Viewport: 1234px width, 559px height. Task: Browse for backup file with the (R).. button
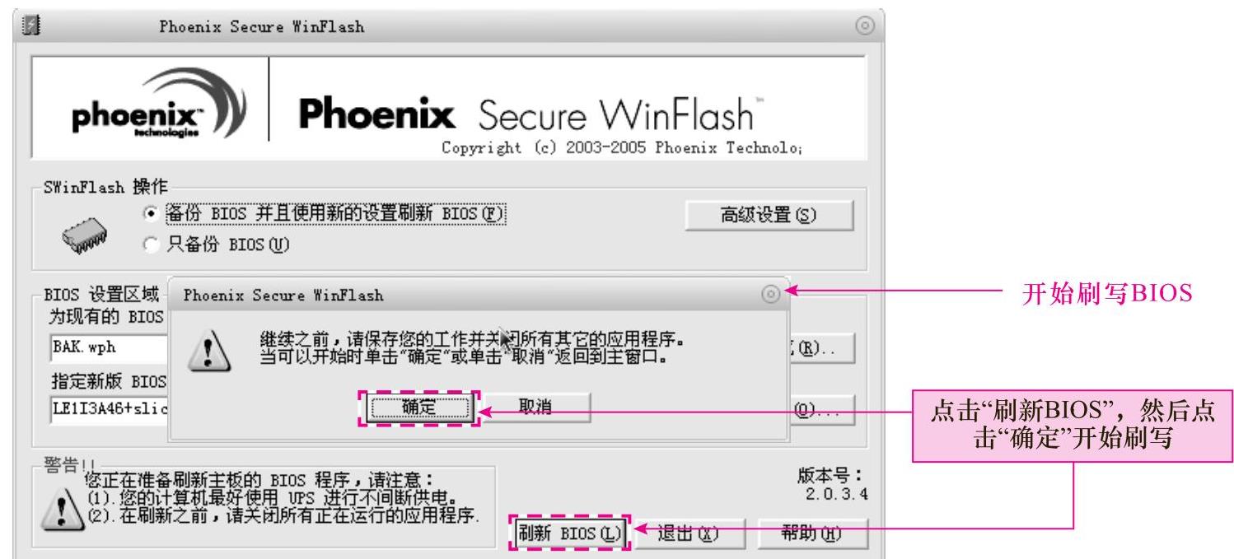click(x=821, y=347)
